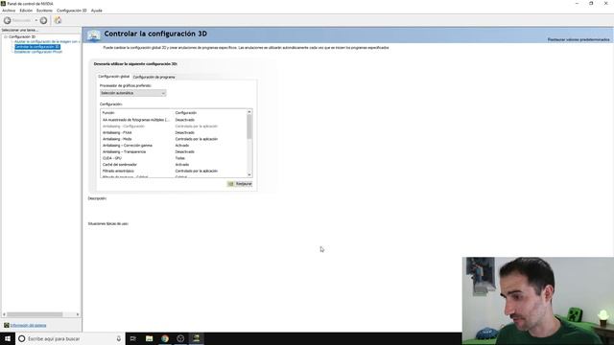Image resolution: width=614 pixels, height=345 pixels.
Task: Click the NVIDIA icon in the window title bar
Action: point(3,4)
